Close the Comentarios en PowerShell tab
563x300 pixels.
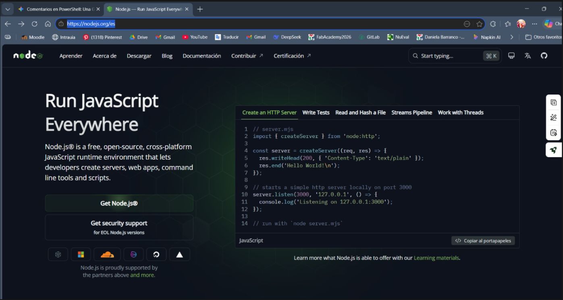[x=98, y=9]
